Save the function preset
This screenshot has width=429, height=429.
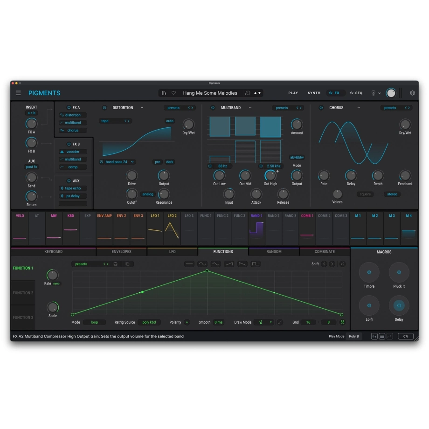pyautogui.click(x=116, y=264)
